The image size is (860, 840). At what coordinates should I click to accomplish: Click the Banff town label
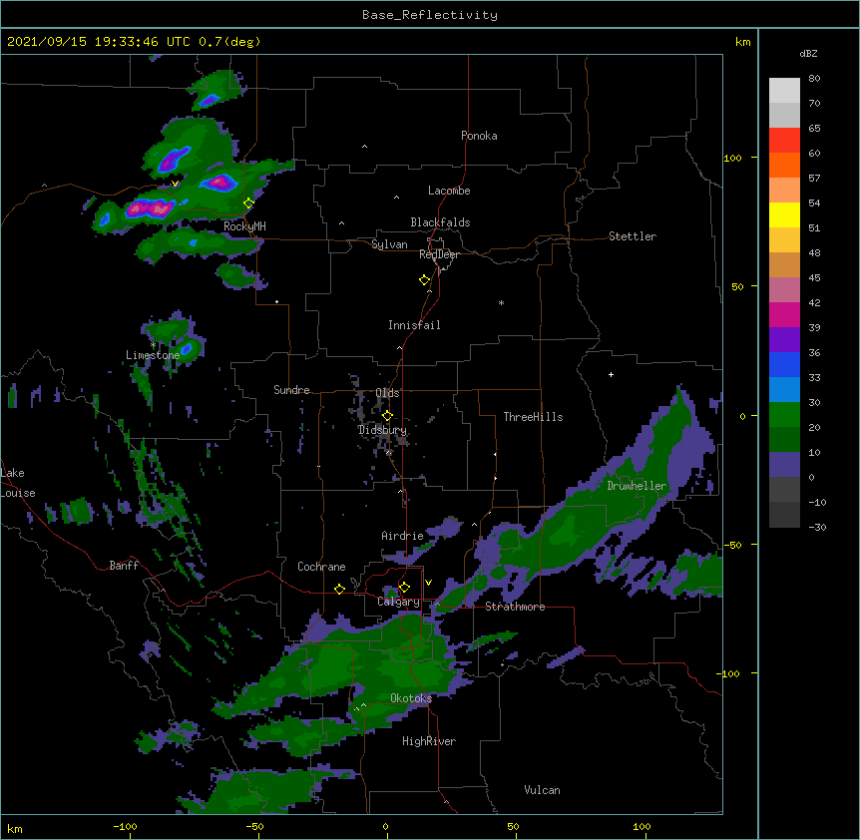(124, 566)
